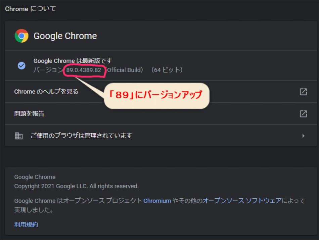Click the Official Build text

tap(125, 70)
